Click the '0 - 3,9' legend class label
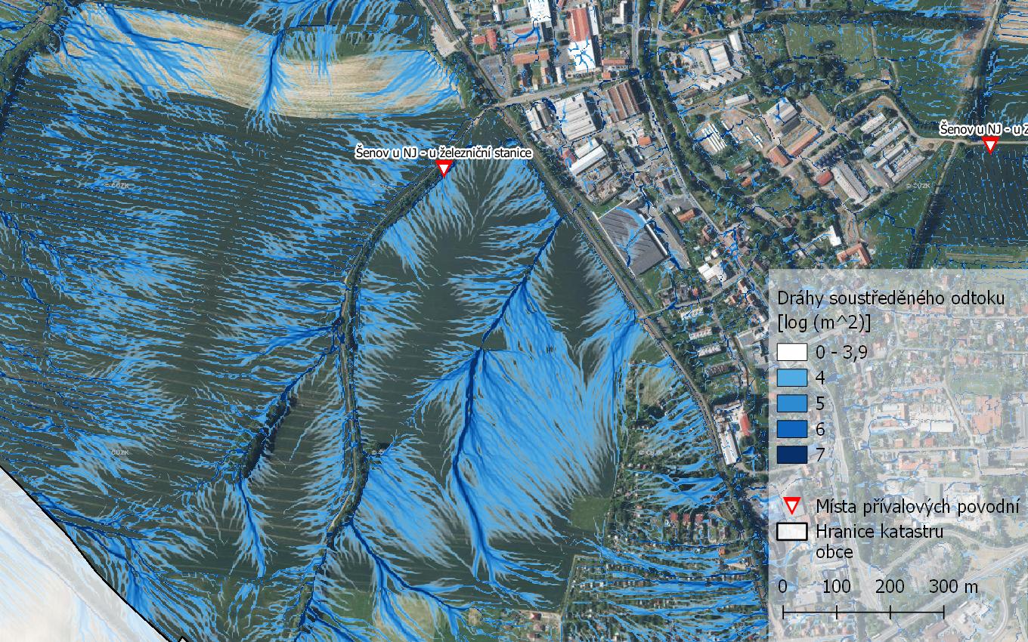Image resolution: width=1028 pixels, height=642 pixels. [842, 352]
